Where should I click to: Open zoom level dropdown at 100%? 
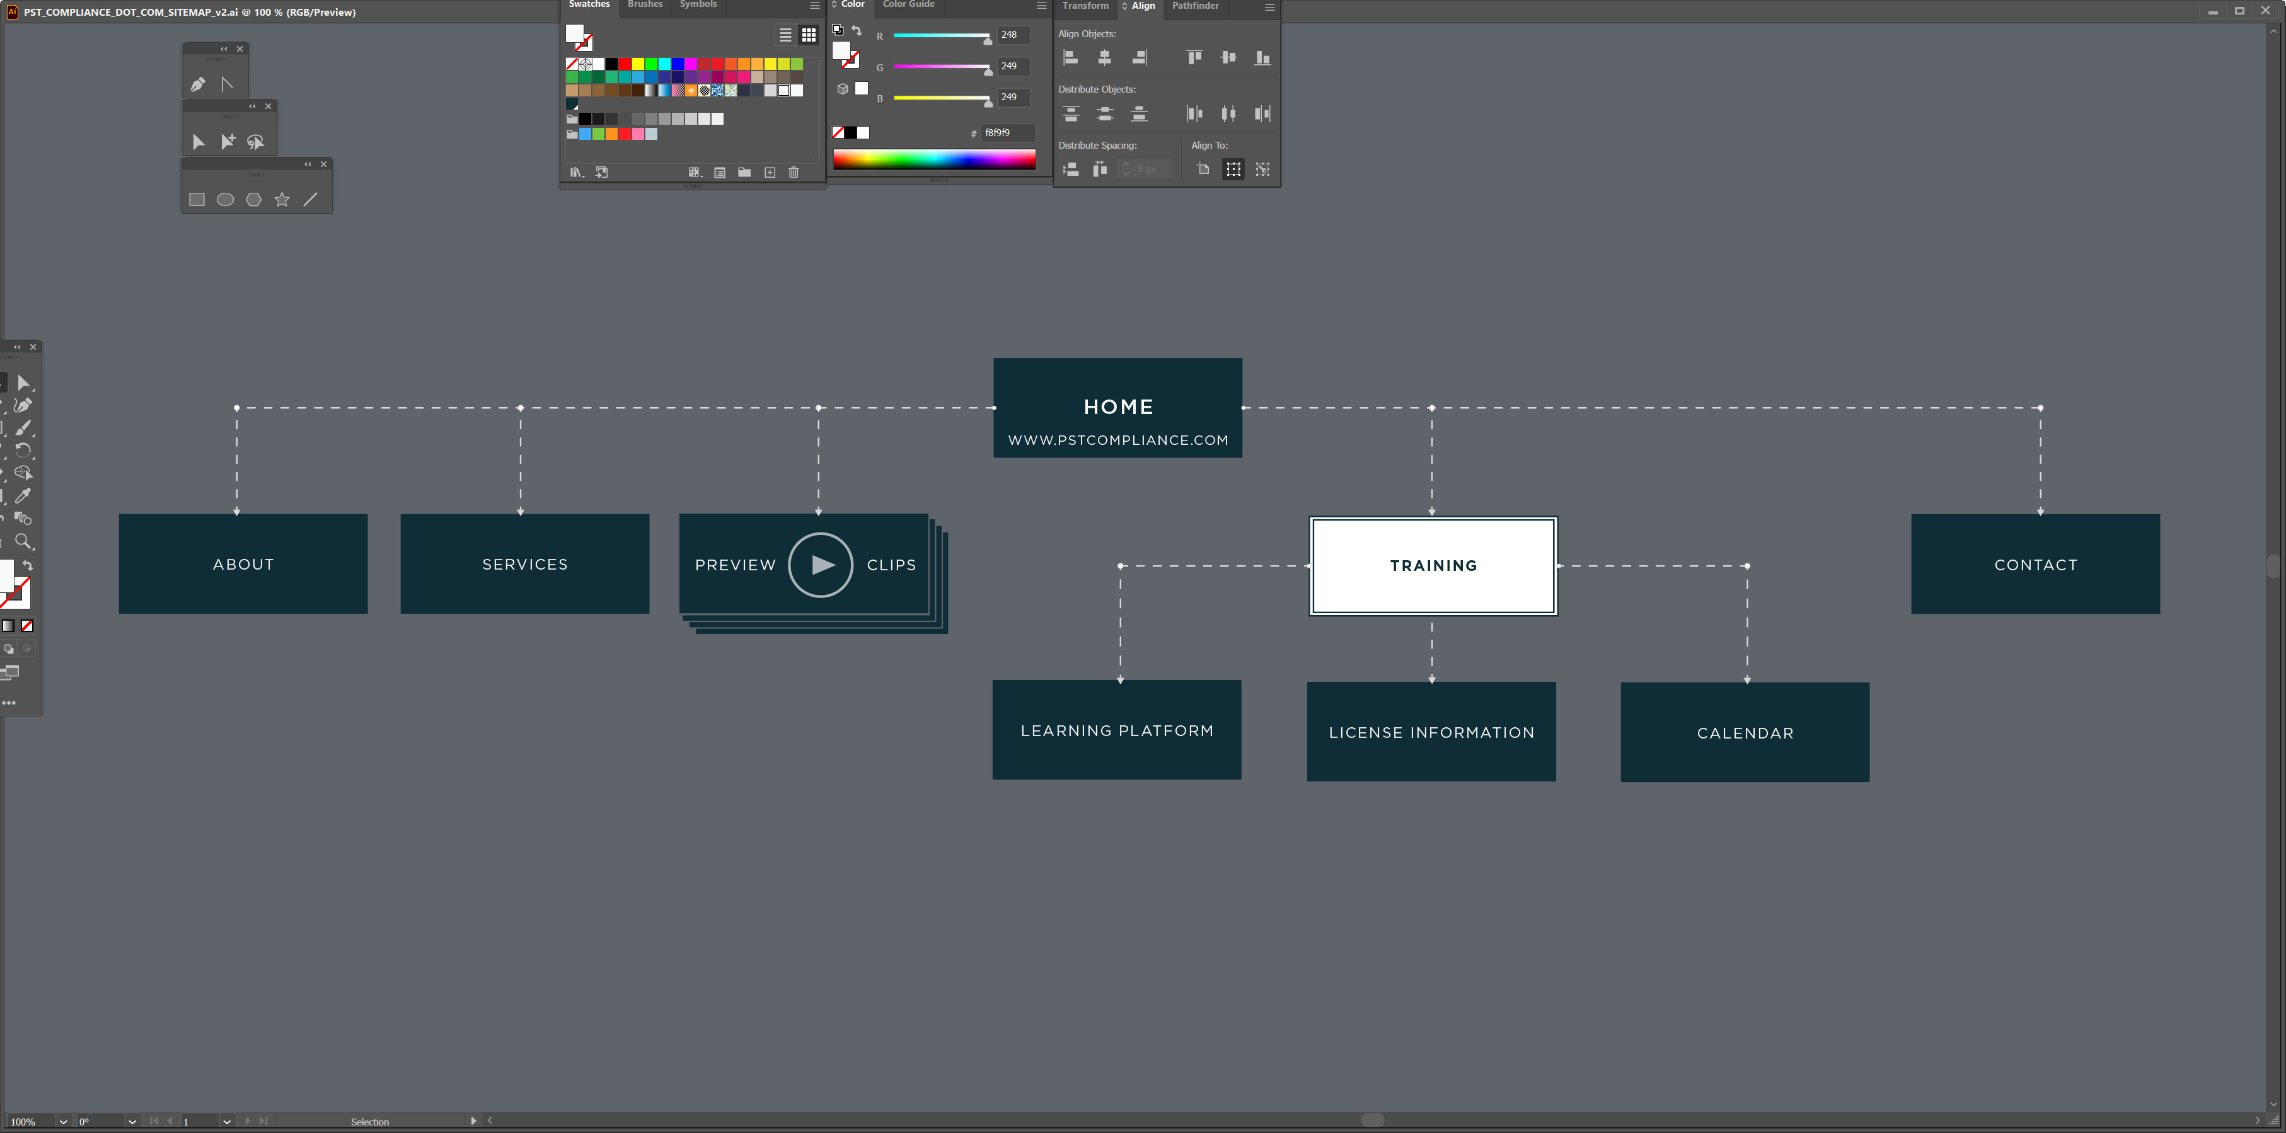63,1122
